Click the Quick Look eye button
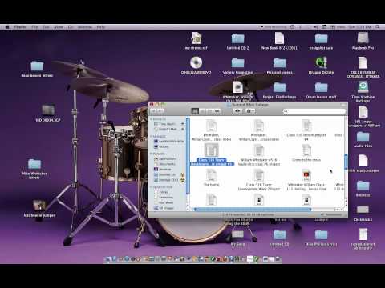The image size is (385, 288). (237, 110)
